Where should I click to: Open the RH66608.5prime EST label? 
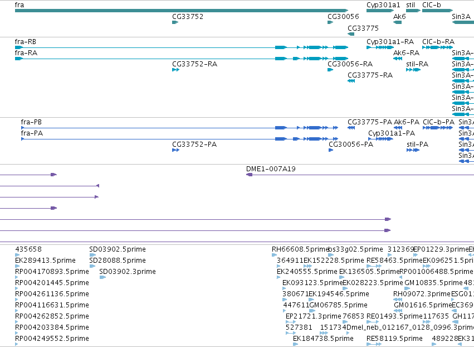click(300, 249)
